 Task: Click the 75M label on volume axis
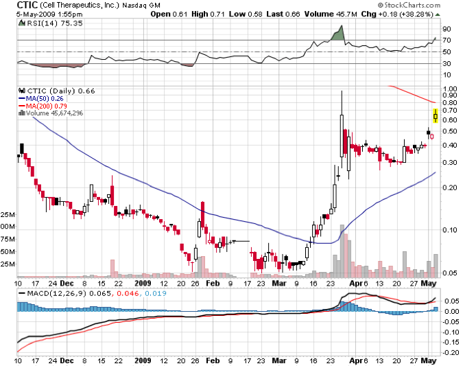pos(8,239)
